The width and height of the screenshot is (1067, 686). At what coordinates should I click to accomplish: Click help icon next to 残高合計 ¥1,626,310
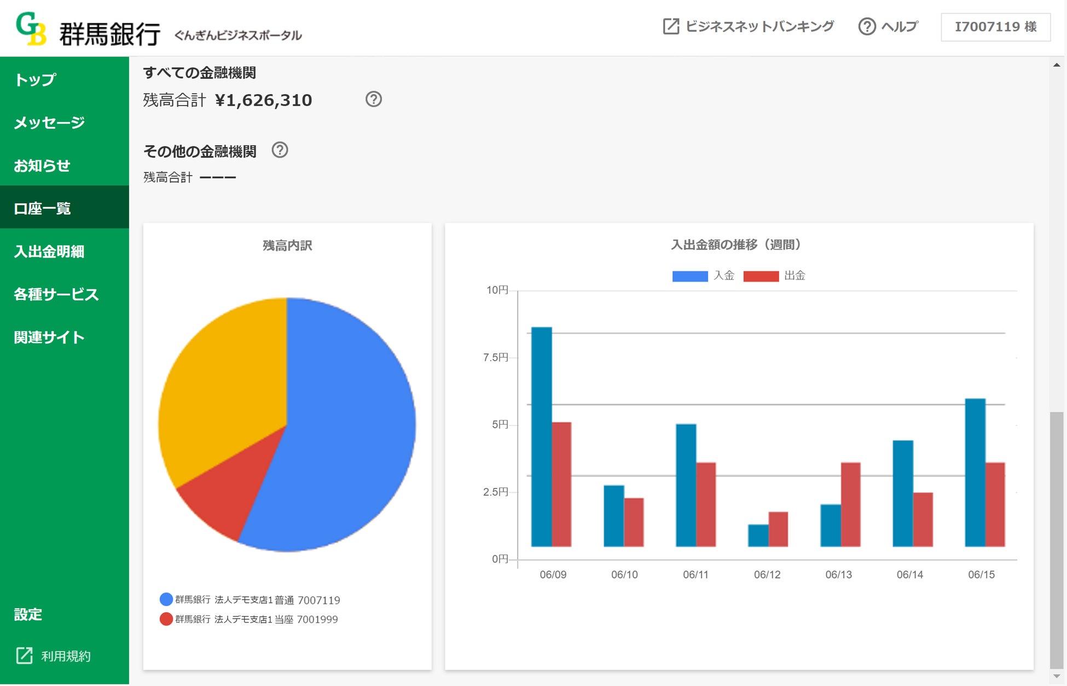373,100
